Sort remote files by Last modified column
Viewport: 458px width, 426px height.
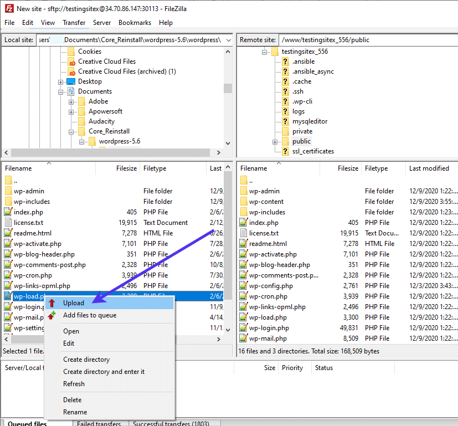(x=429, y=168)
